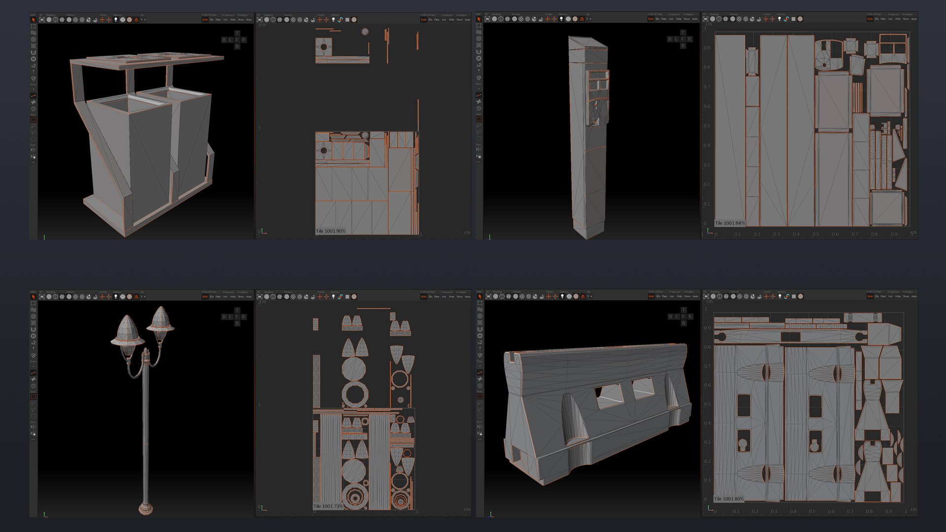Select the arrow edit tool in trash bin 3D view
946x532 pixels.
(34, 20)
